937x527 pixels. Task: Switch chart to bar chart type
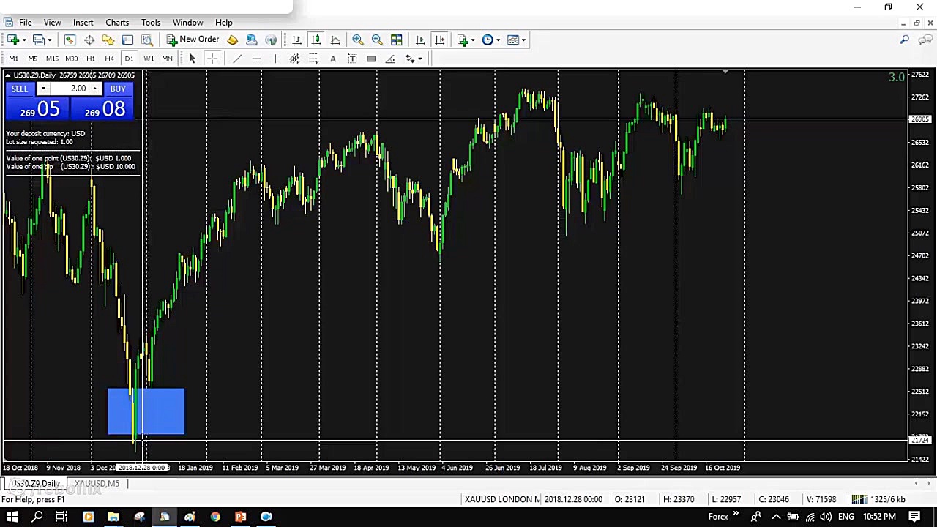pos(296,40)
